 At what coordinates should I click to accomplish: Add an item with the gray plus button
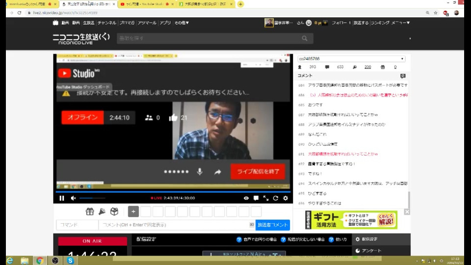pos(133,212)
